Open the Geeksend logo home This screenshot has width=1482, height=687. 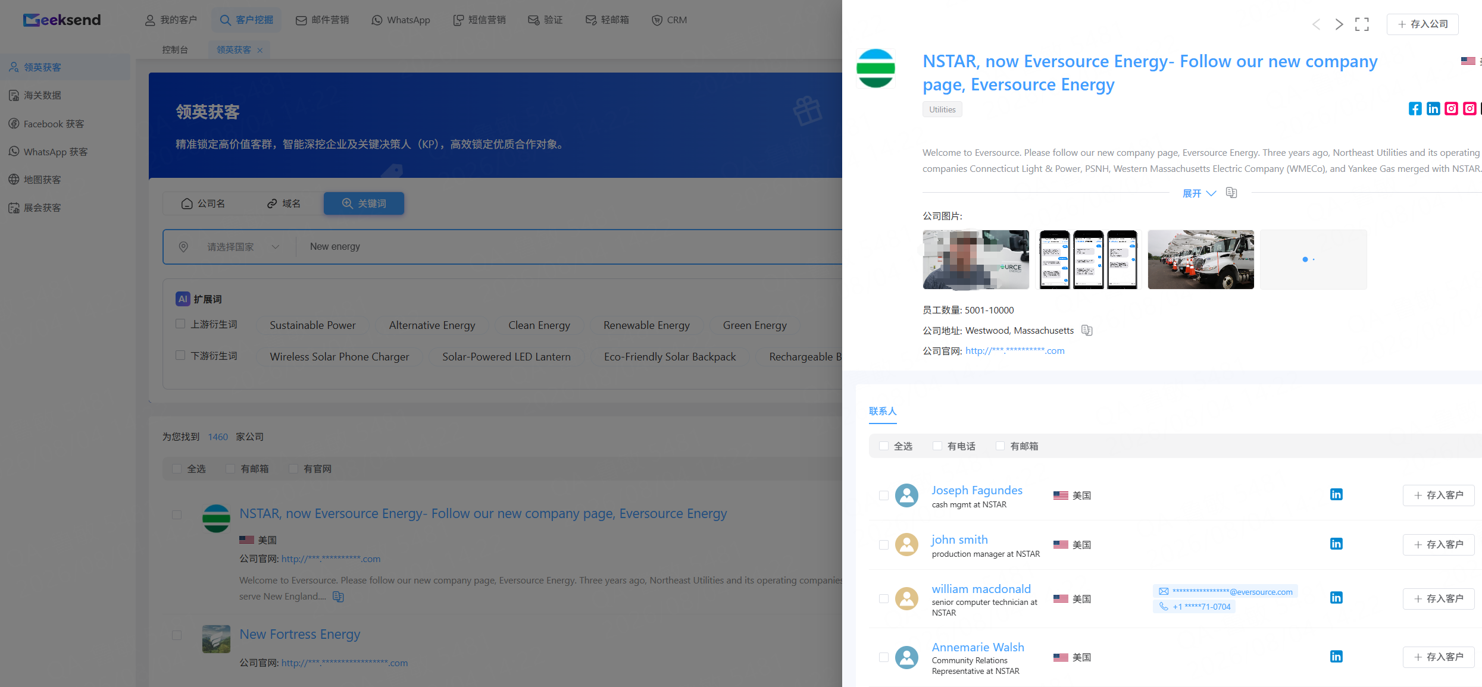pos(62,20)
